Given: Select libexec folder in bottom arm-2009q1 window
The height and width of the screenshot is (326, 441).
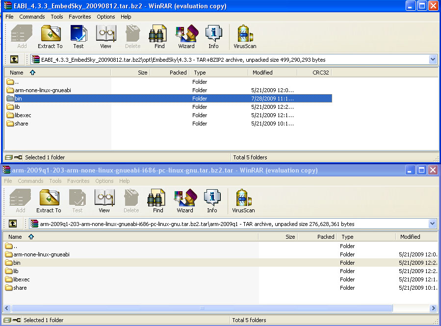Looking at the screenshot, I should coord(221,279).
